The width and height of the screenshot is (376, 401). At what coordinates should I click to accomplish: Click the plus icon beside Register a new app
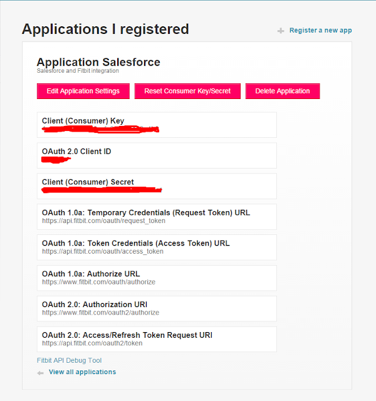coord(281,31)
